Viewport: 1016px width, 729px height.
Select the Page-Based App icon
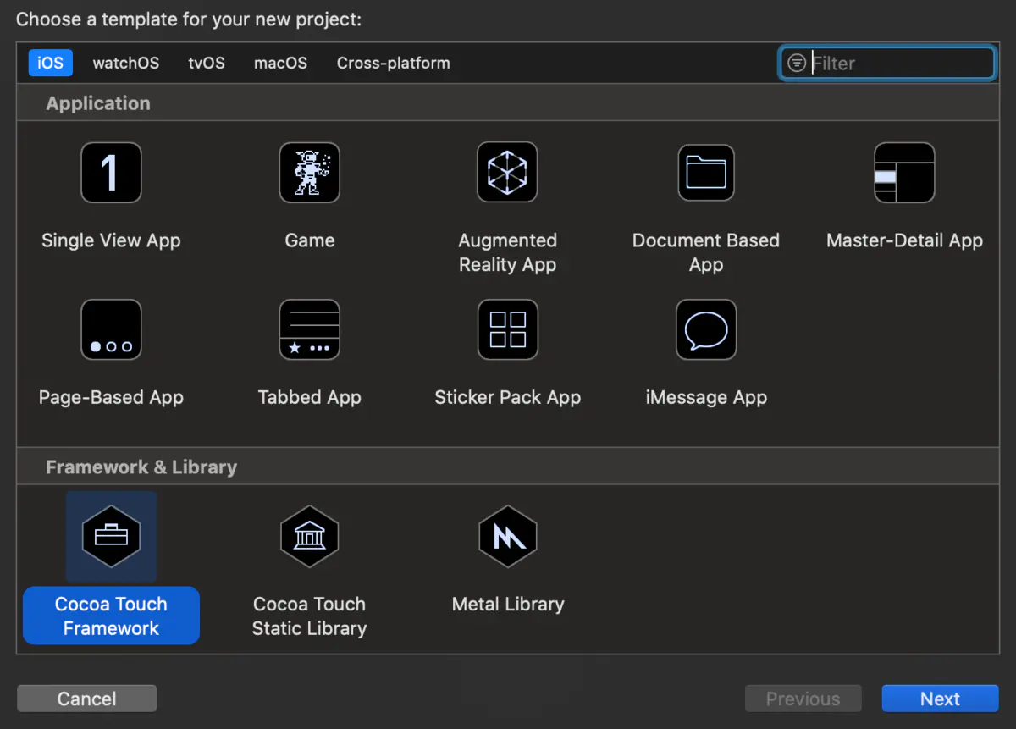click(x=111, y=329)
